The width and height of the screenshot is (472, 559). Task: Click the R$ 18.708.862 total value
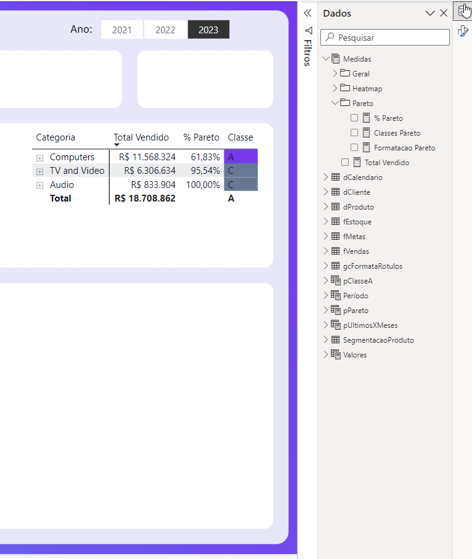145,198
